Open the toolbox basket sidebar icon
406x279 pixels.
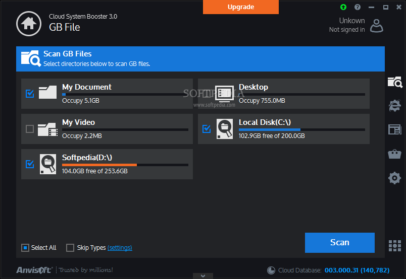[394, 154]
